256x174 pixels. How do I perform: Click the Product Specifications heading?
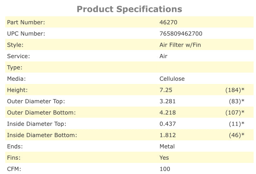point(129,9)
